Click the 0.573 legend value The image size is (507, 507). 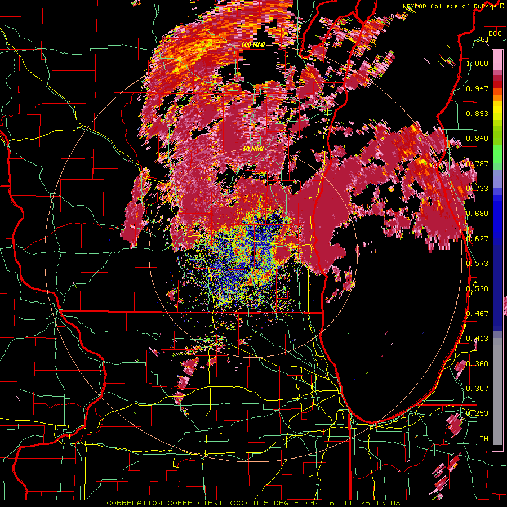coord(477,264)
